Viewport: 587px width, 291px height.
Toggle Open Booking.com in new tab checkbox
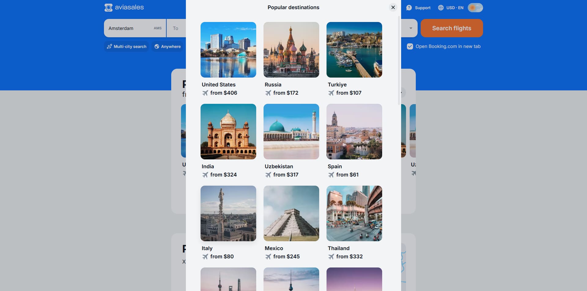[x=410, y=46]
